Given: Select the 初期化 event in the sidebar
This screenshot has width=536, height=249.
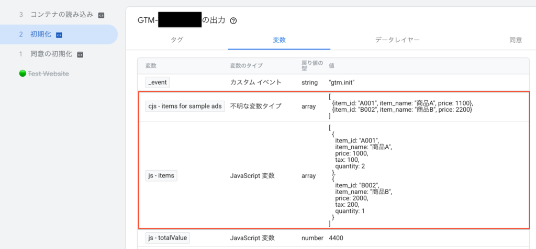Looking at the screenshot, I should click(41, 34).
